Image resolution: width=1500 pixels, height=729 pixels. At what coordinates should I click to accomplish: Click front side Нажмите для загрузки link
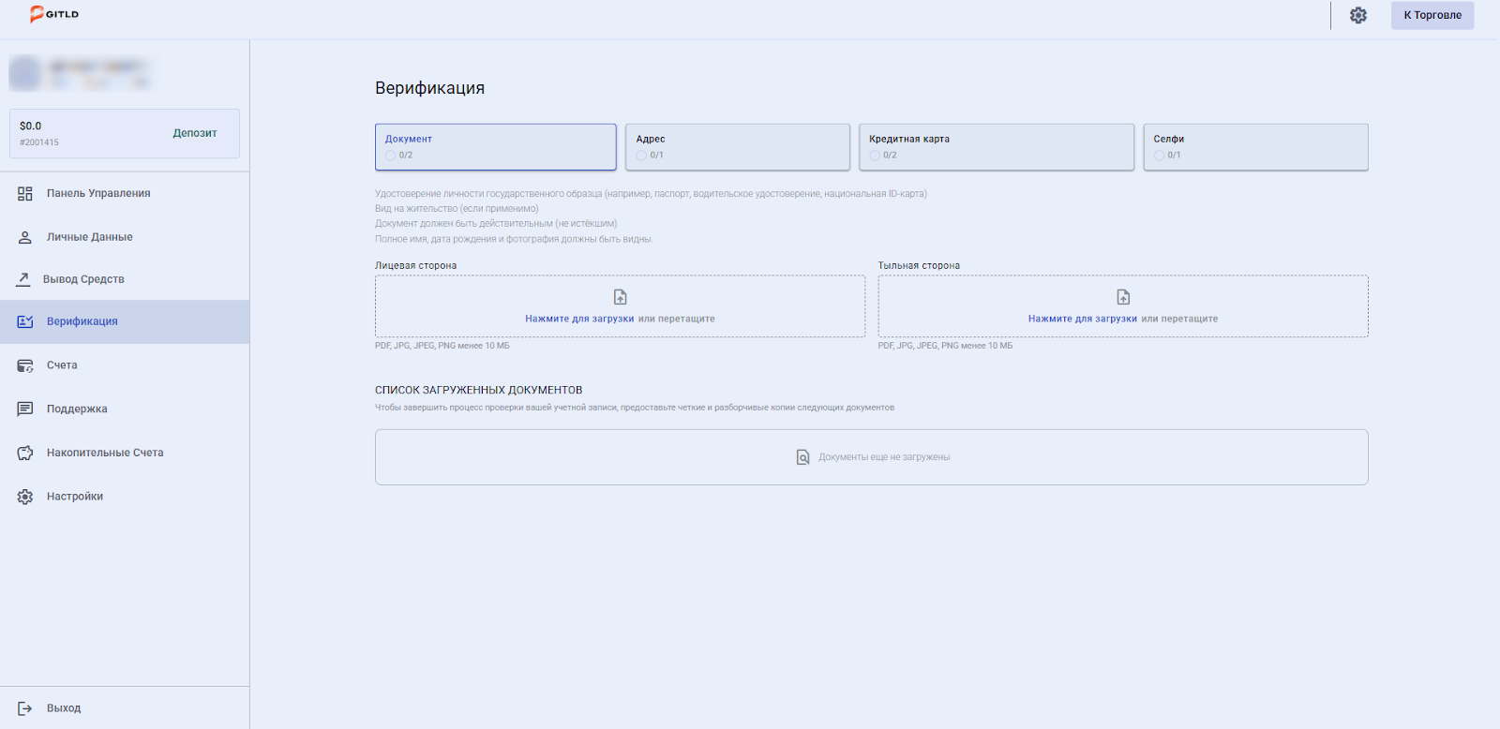[579, 319]
